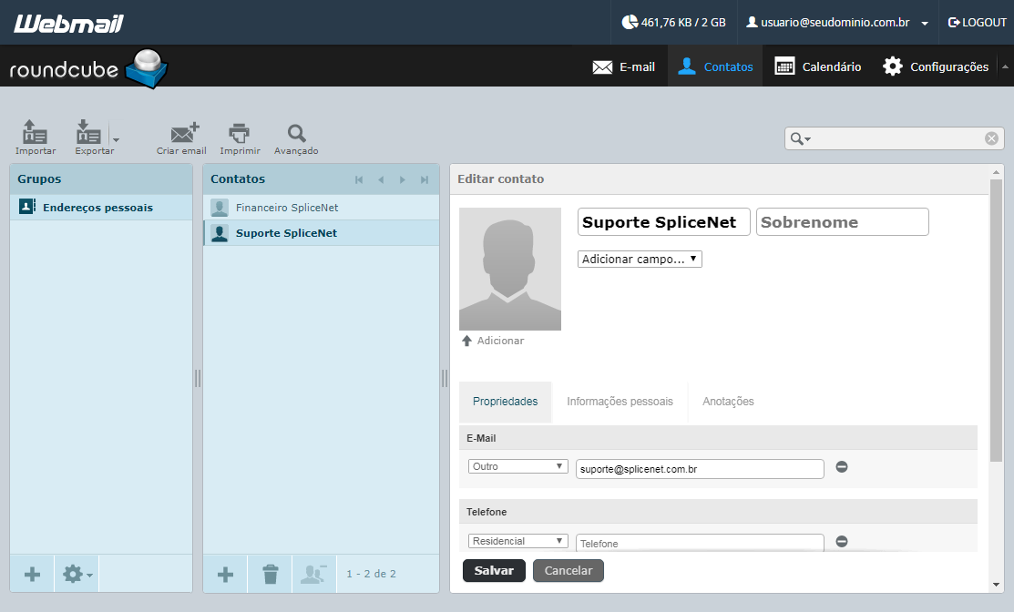Viewport: 1014px width, 612px height.
Task: Clear the search box with X icon
Action: (991, 138)
